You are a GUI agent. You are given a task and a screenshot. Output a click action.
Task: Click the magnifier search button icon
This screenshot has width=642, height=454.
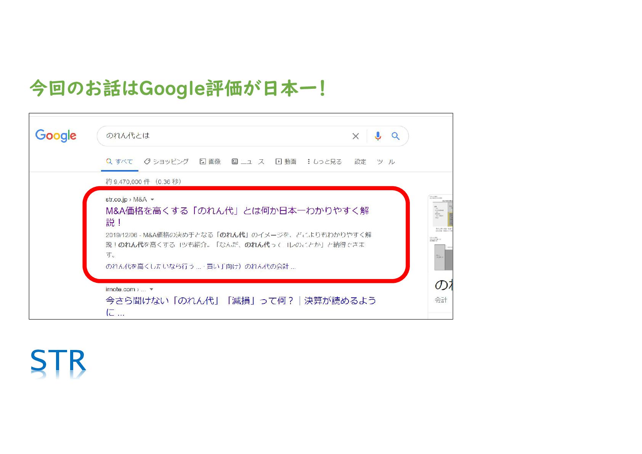click(x=395, y=136)
